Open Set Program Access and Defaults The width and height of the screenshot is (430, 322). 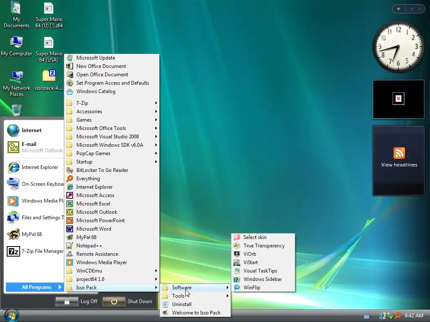tap(112, 83)
